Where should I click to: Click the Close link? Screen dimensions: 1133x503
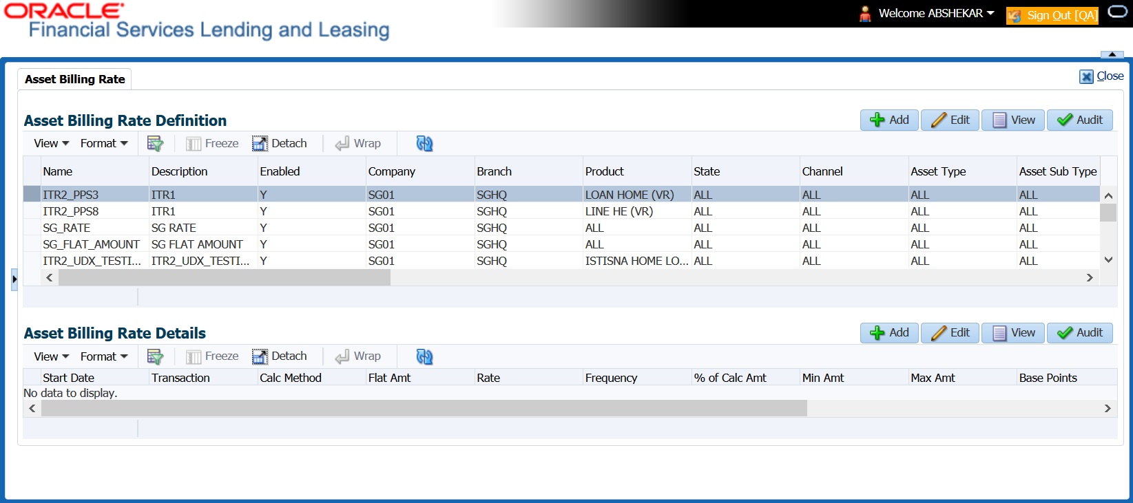pos(1110,76)
